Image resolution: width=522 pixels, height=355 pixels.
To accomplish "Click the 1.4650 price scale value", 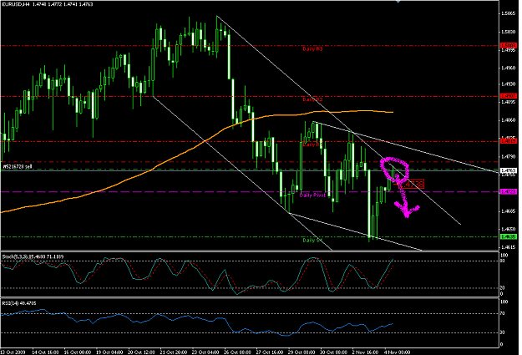I will tap(509, 229).
